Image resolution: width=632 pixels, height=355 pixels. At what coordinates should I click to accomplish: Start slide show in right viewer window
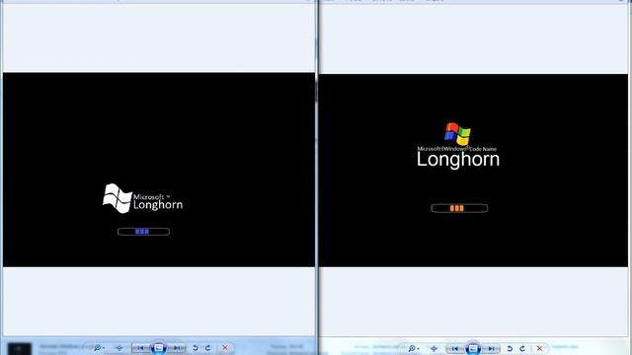click(x=473, y=348)
